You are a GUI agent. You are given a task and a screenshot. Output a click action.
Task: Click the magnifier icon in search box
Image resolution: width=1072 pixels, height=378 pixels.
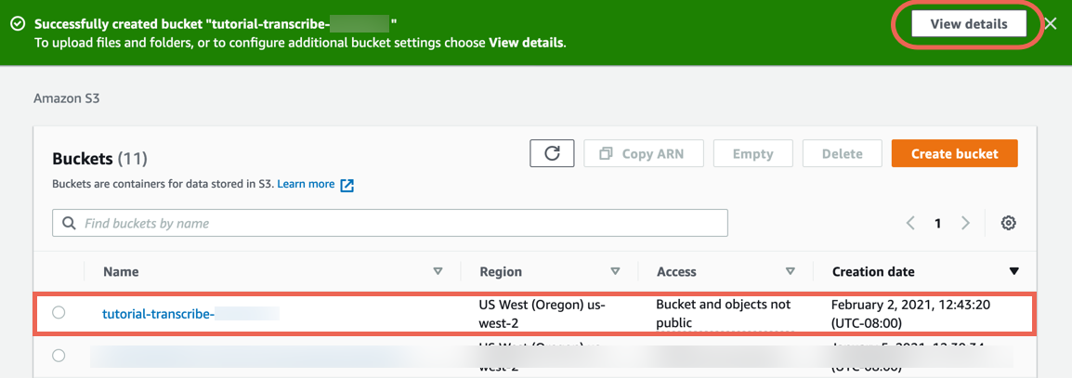click(69, 223)
